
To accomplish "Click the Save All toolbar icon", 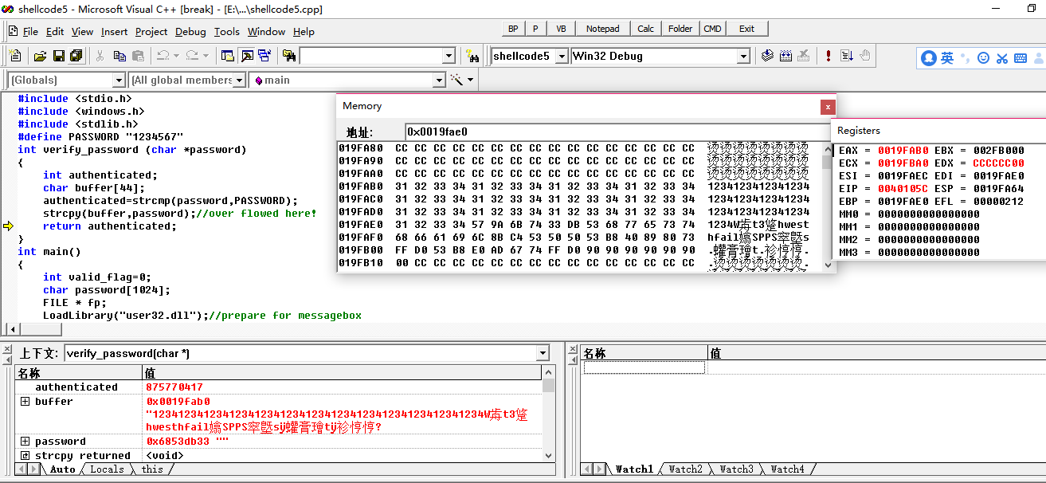I will click(x=76, y=56).
